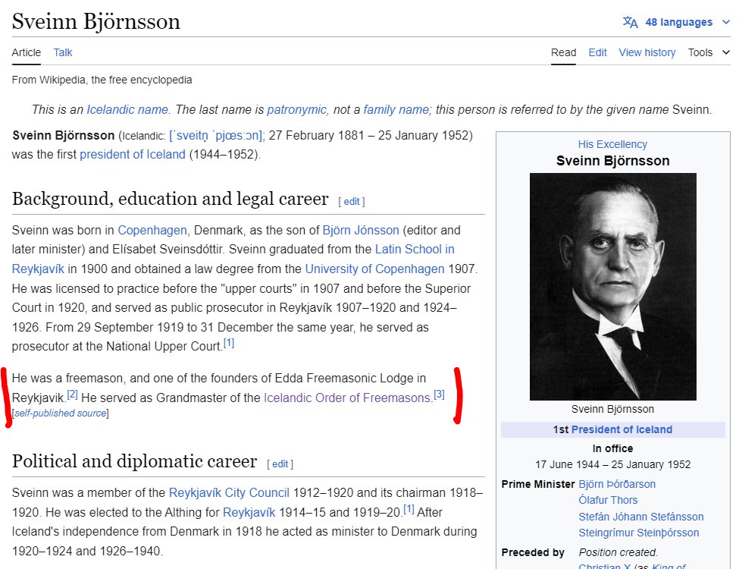Open the View history tab
Viewport: 739px width, 569px height.
647,52
